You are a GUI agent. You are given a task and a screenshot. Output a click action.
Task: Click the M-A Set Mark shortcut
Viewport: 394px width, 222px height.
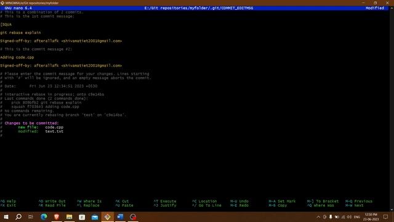pos(282,201)
